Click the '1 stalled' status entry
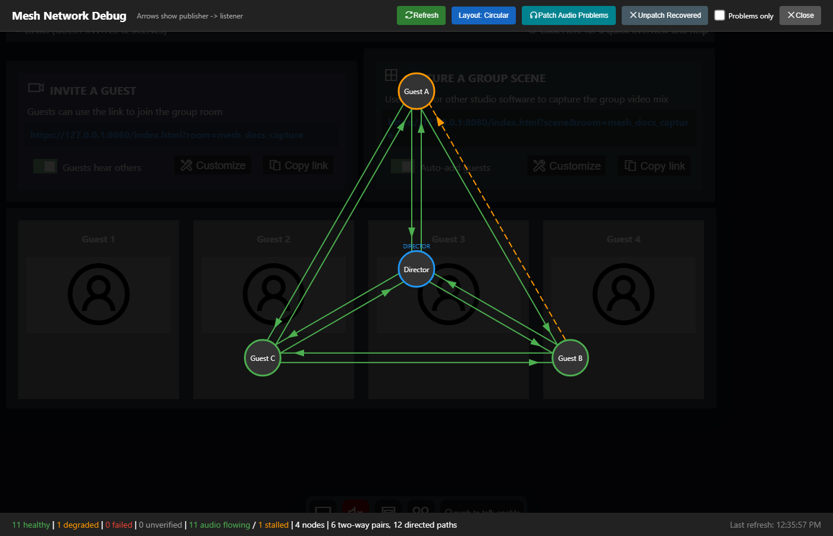This screenshot has width=833, height=536. click(273, 525)
